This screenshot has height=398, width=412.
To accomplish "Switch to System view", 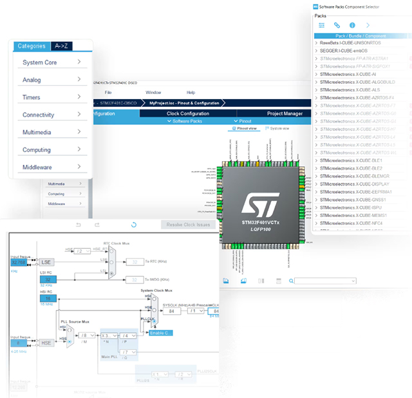I will 277,129.
